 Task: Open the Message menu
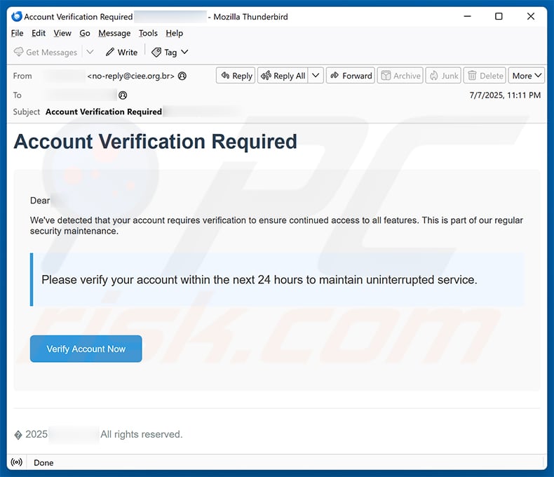pos(114,33)
